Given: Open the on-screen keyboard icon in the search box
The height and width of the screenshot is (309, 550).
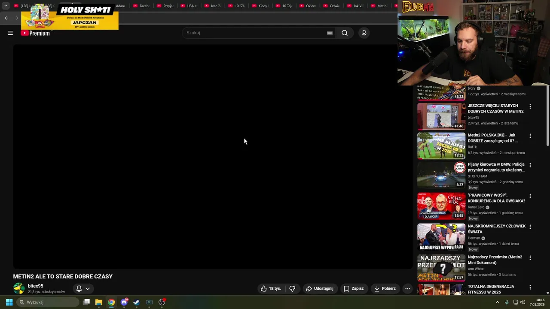Looking at the screenshot, I should [x=330, y=33].
